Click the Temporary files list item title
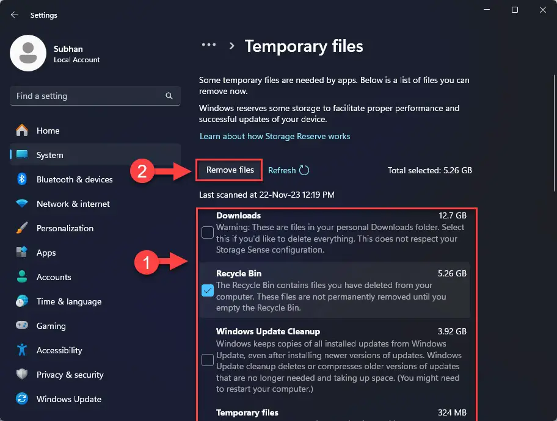Screen dimensions: 557x421 click(x=247, y=412)
